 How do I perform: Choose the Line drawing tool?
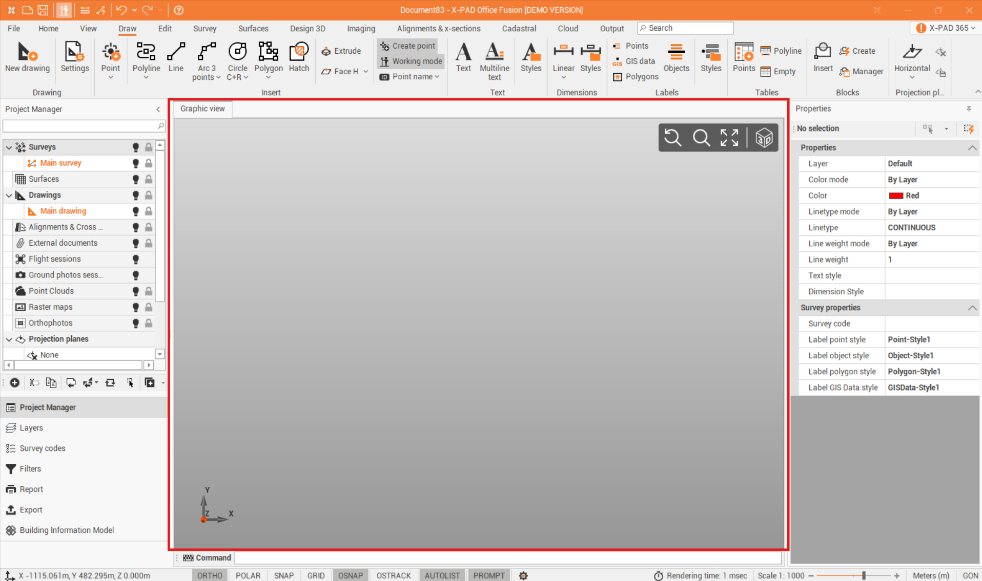[176, 57]
